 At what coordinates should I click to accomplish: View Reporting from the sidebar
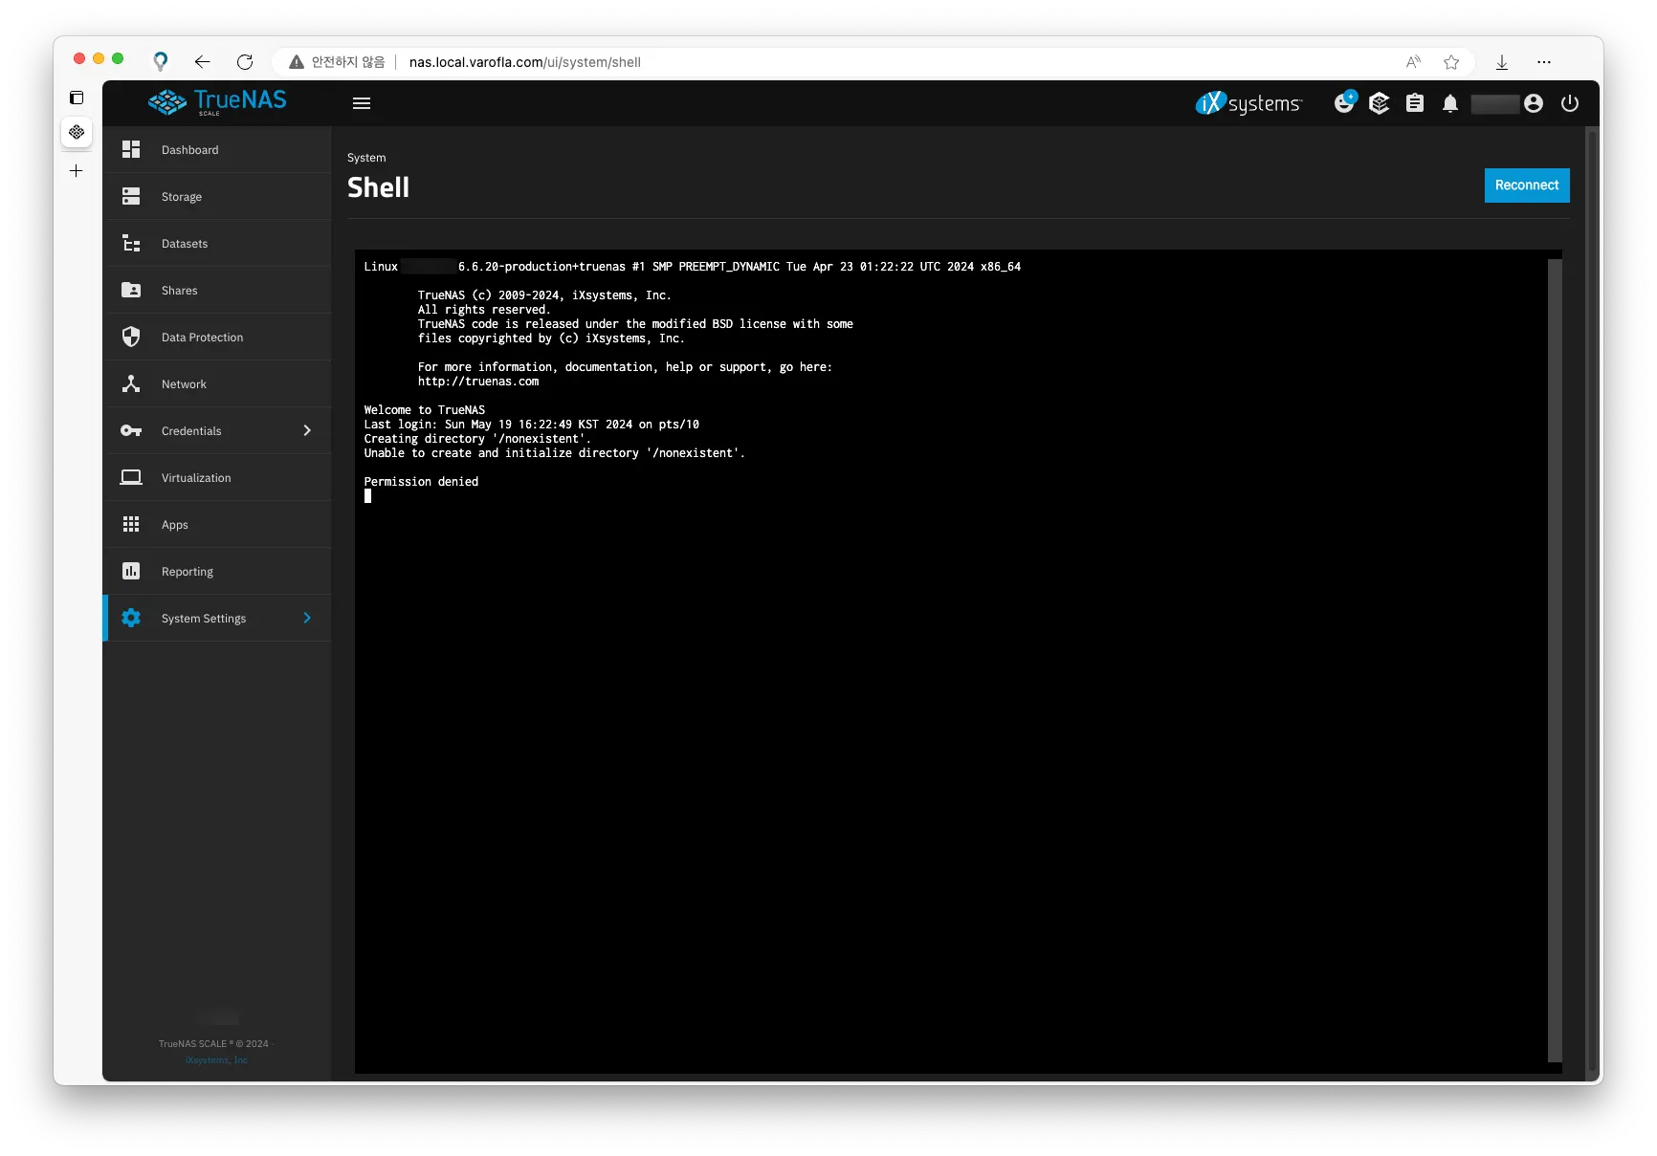[x=217, y=572]
